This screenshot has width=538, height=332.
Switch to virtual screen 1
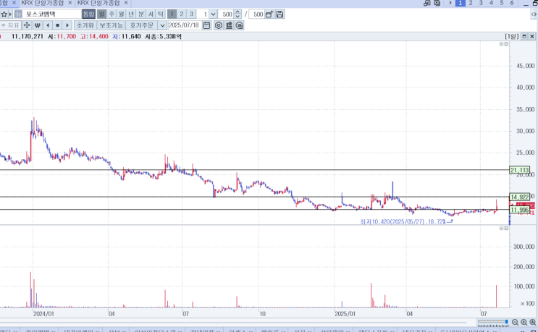(460, 3)
